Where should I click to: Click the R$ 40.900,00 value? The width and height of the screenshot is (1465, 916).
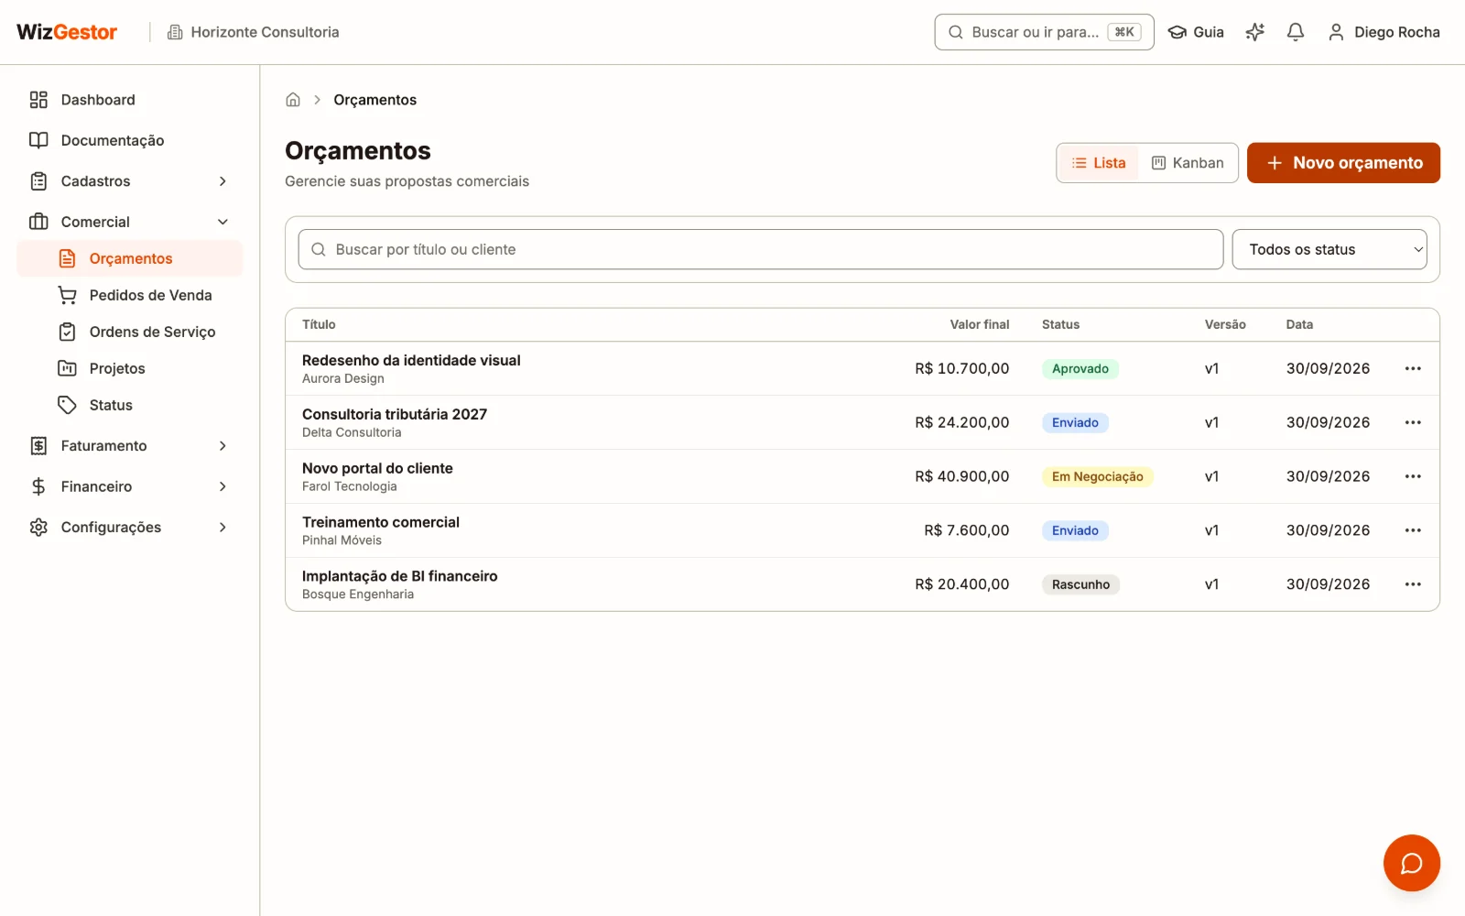[x=961, y=476]
